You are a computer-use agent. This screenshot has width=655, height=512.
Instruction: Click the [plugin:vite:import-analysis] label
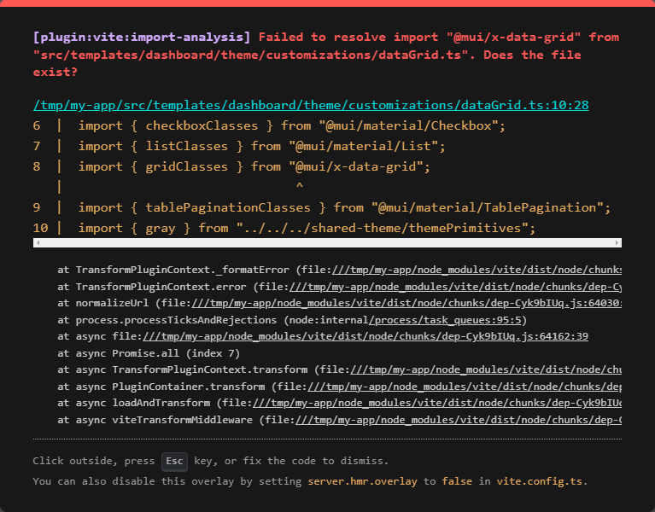tap(142, 38)
